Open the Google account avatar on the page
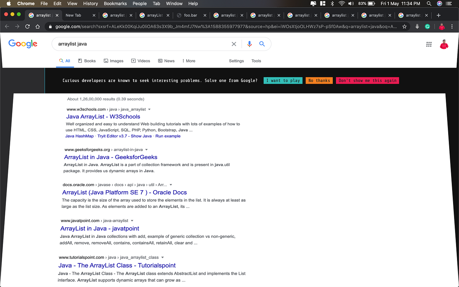 tap(444, 44)
